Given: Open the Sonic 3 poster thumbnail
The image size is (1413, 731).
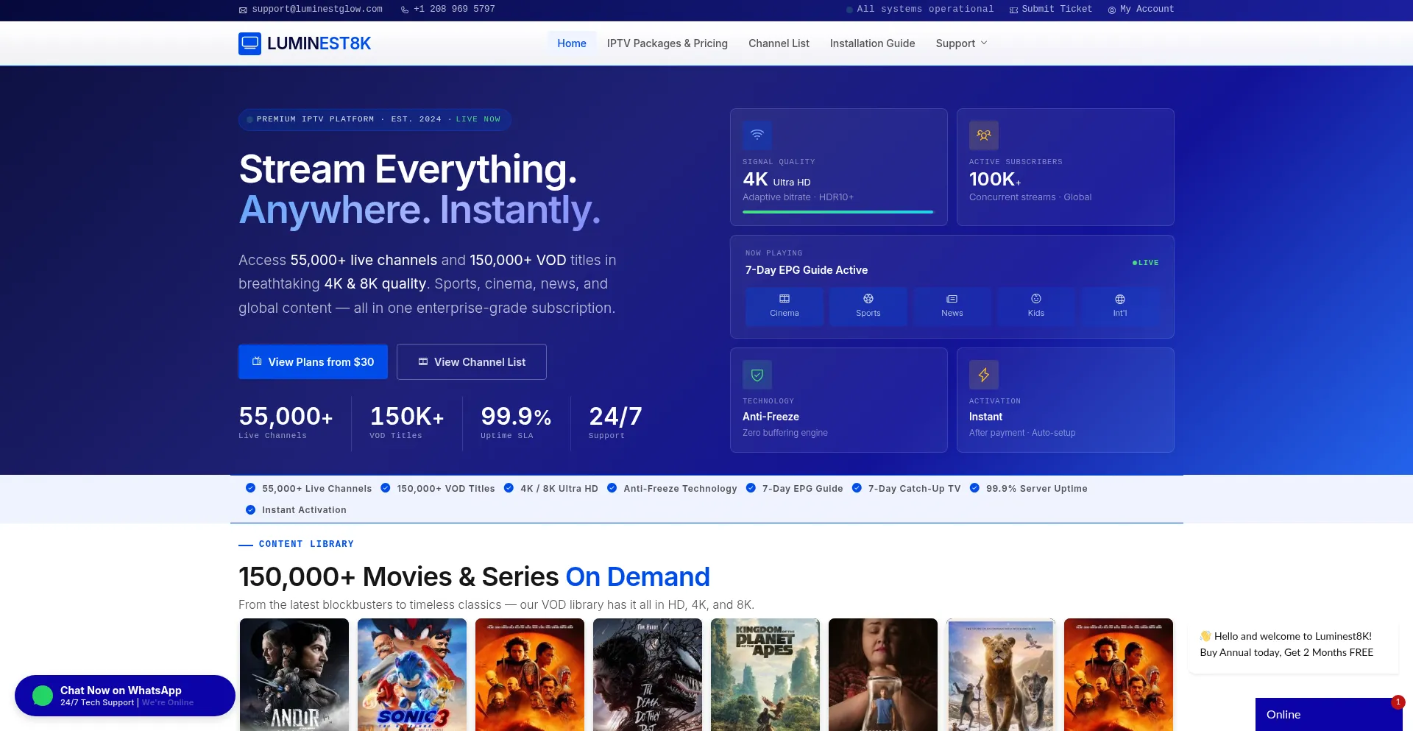Looking at the screenshot, I should coord(412,675).
